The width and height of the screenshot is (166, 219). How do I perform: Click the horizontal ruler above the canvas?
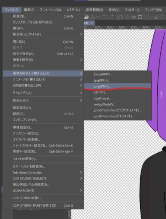click(x=125, y=27)
